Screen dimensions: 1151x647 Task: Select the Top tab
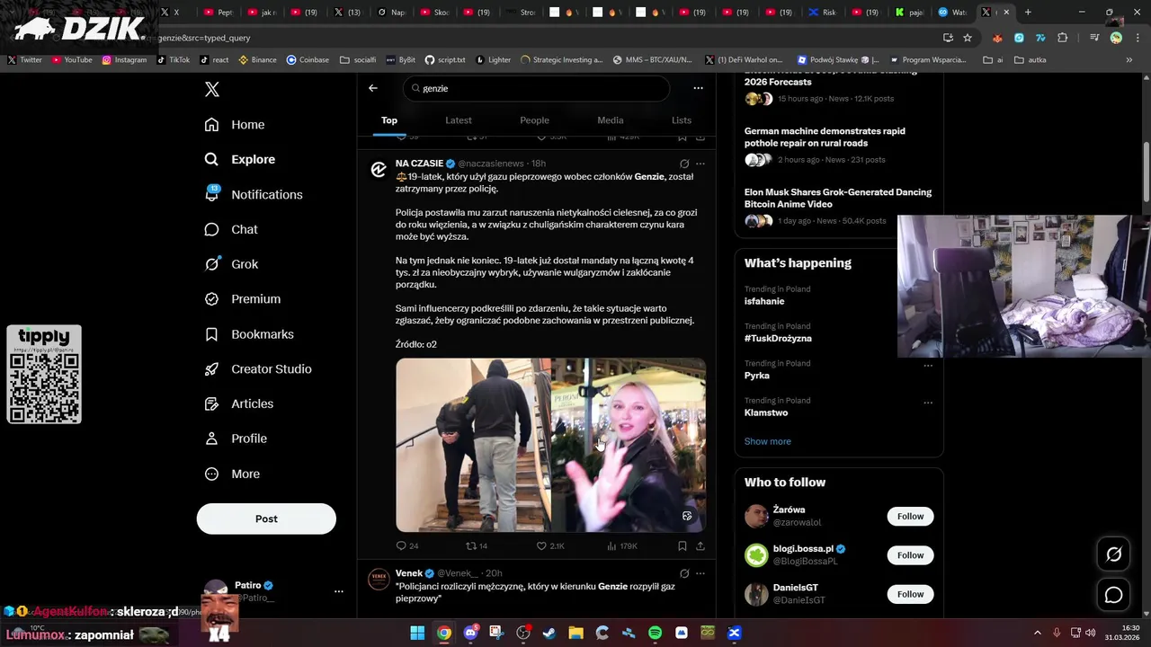(389, 120)
